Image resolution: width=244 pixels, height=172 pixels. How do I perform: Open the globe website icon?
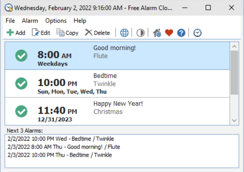tap(124, 33)
